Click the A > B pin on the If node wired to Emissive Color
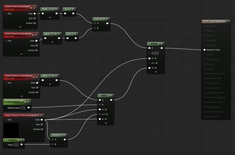This screenshot has height=155, width=235. [150, 58]
